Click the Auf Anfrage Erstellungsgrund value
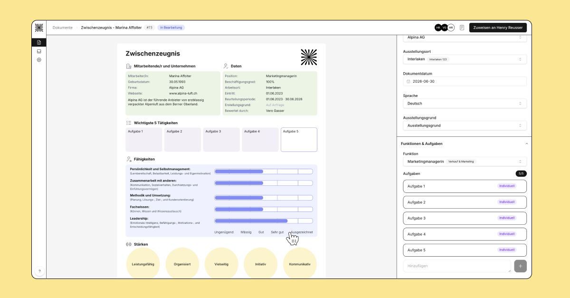This screenshot has width=570, height=298. (275, 105)
